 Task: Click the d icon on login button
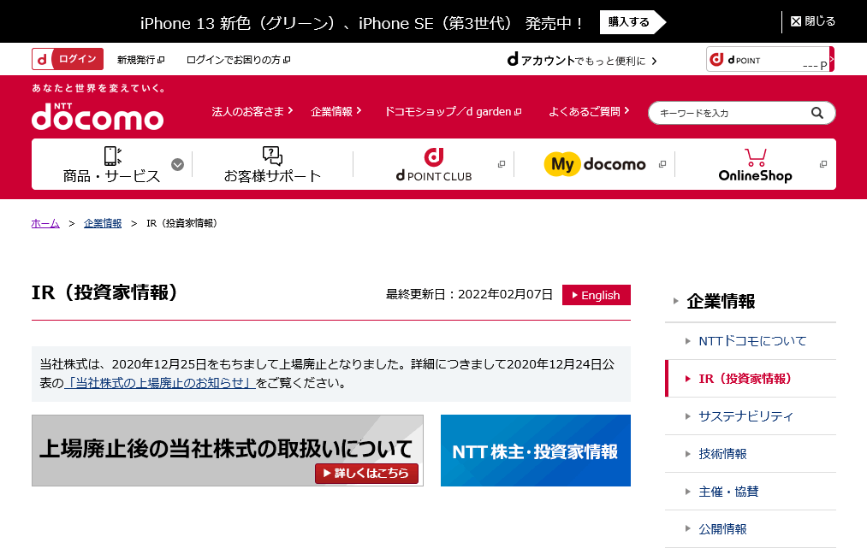[x=43, y=59]
